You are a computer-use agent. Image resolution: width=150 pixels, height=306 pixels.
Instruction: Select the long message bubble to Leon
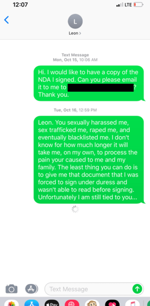click(x=90, y=160)
